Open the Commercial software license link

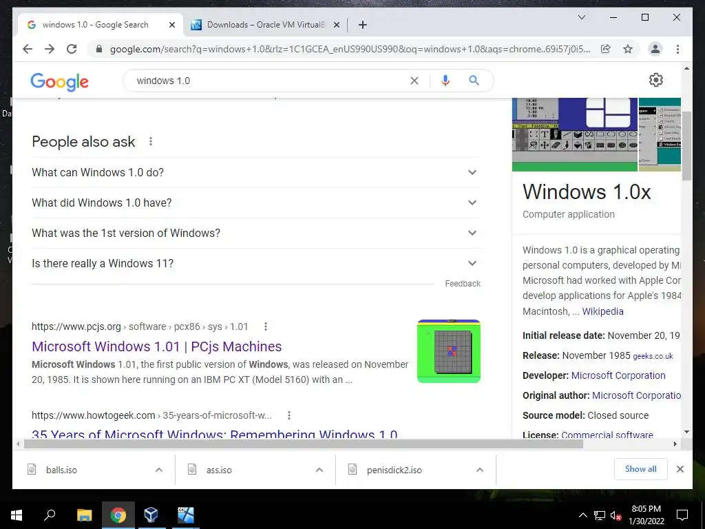coord(607,435)
